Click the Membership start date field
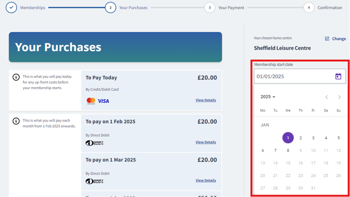The width and height of the screenshot is (350, 197). click(300, 76)
